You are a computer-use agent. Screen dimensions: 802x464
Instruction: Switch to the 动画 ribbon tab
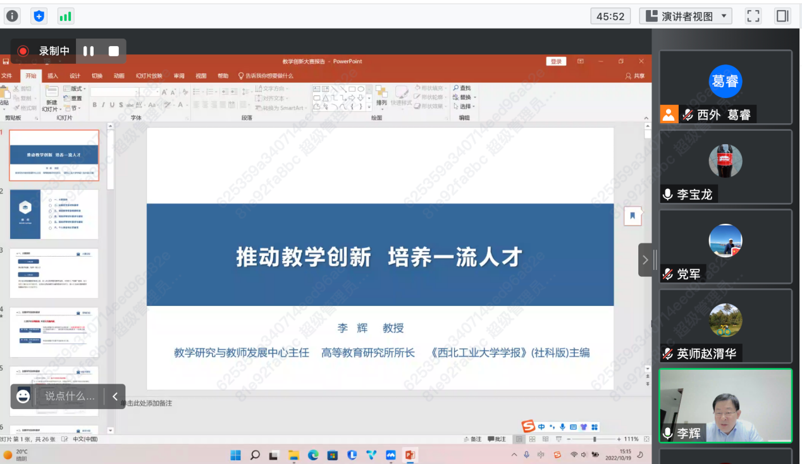[119, 76]
